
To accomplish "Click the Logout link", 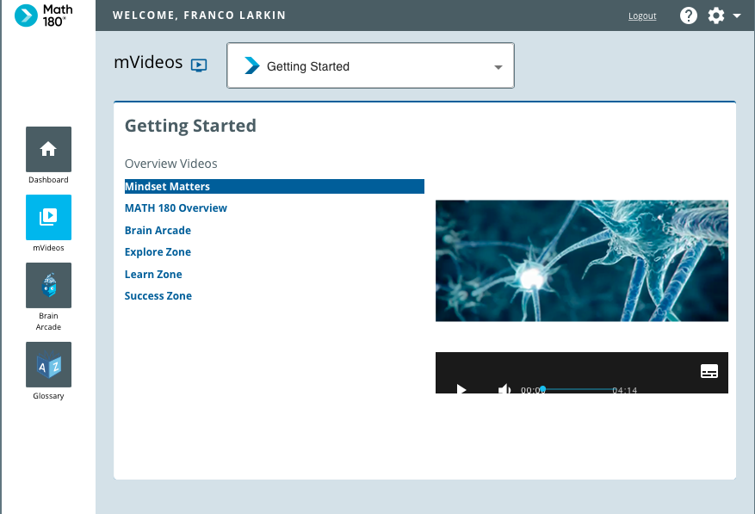I will click(x=642, y=15).
